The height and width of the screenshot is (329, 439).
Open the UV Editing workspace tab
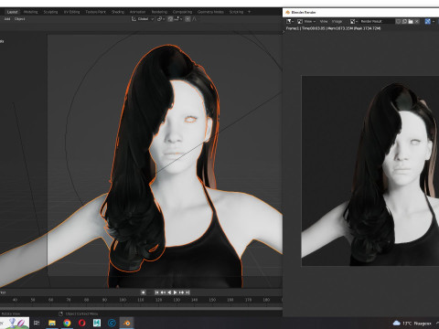tap(71, 12)
